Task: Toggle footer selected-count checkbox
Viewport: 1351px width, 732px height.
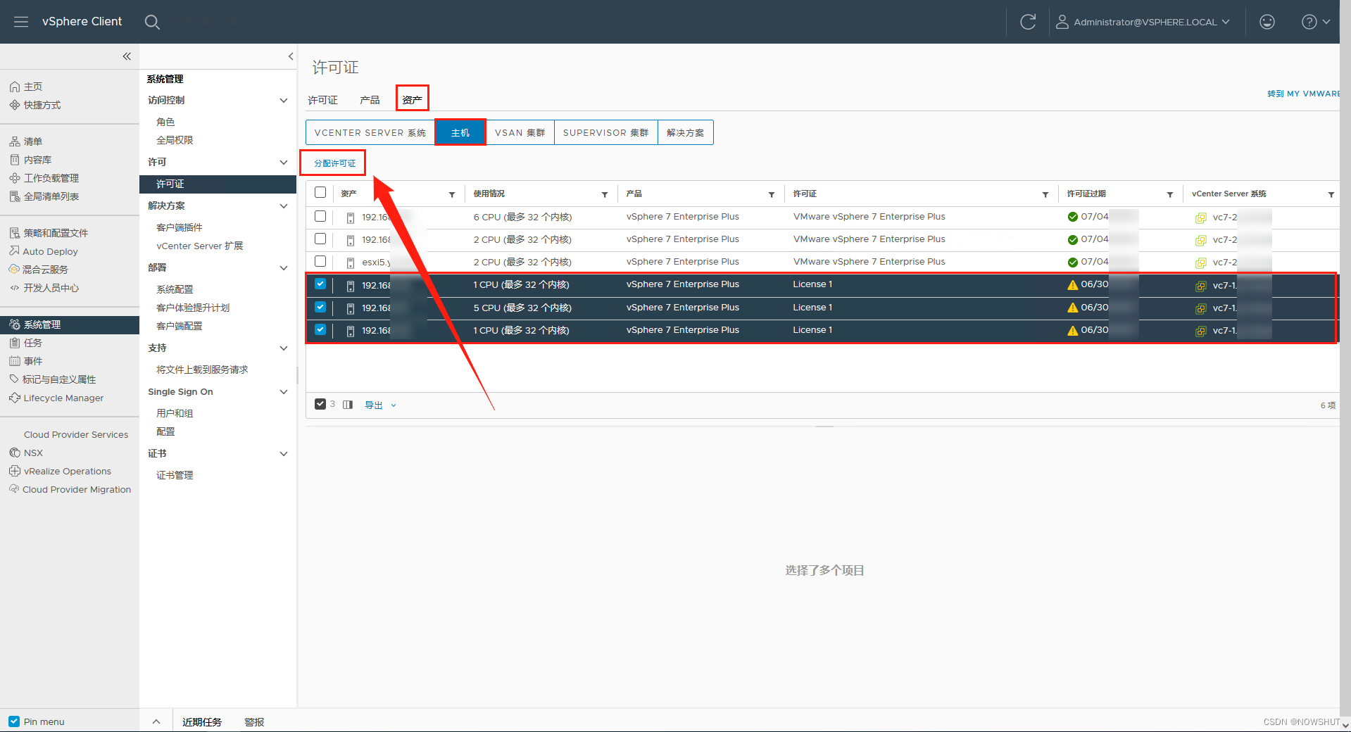Action: click(320, 404)
